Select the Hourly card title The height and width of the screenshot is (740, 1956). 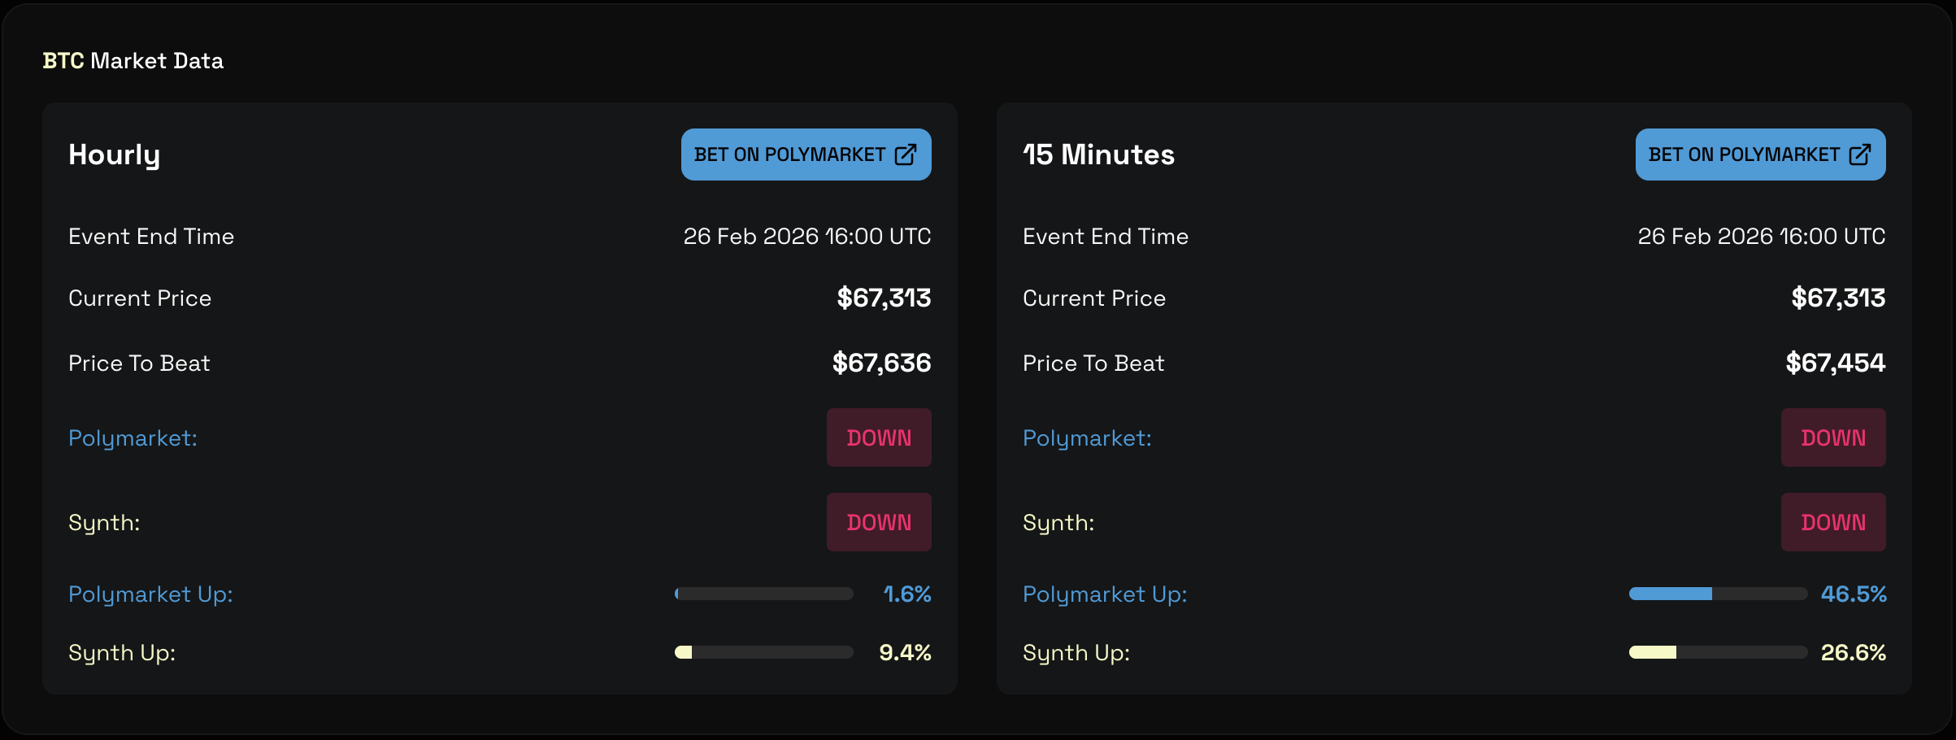[115, 155]
